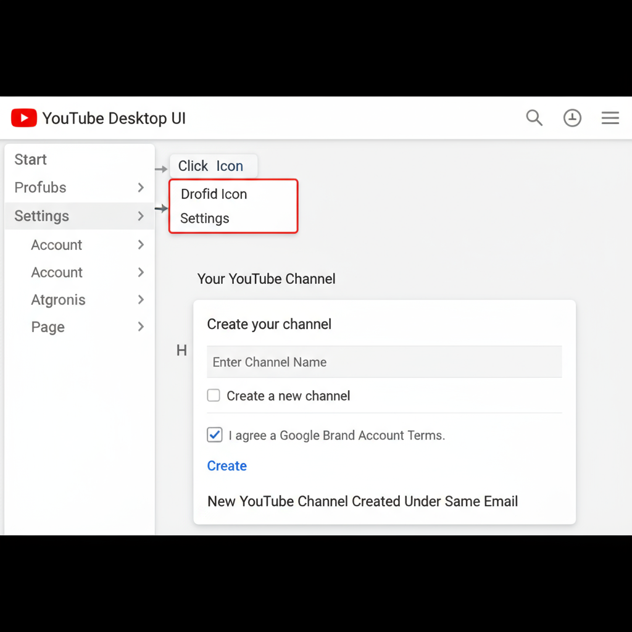Open first Account sidebar item
Viewport: 632px width, 632px height.
[56, 244]
